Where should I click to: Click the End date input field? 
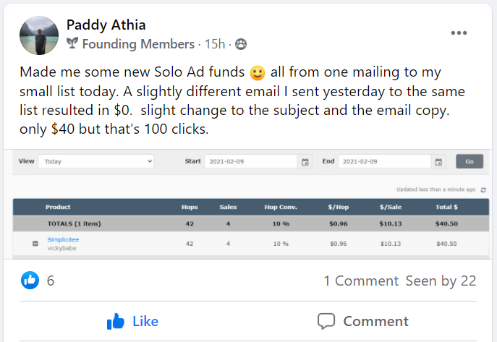[384, 161]
